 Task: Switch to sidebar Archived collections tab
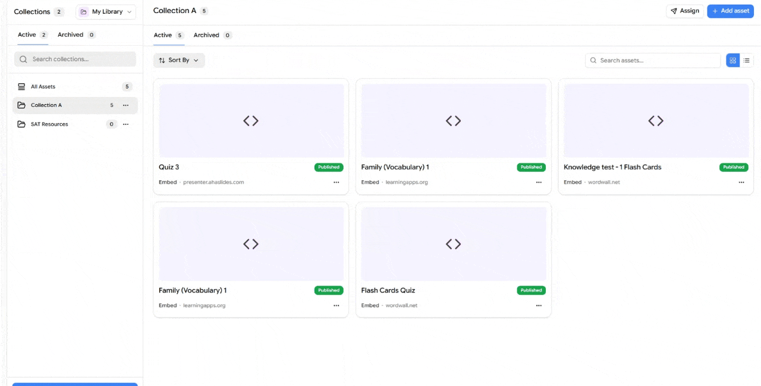[76, 35]
